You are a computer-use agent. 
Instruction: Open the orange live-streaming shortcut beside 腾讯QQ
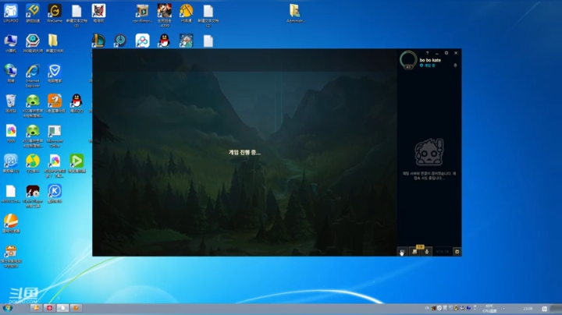pyautogui.click(x=55, y=104)
